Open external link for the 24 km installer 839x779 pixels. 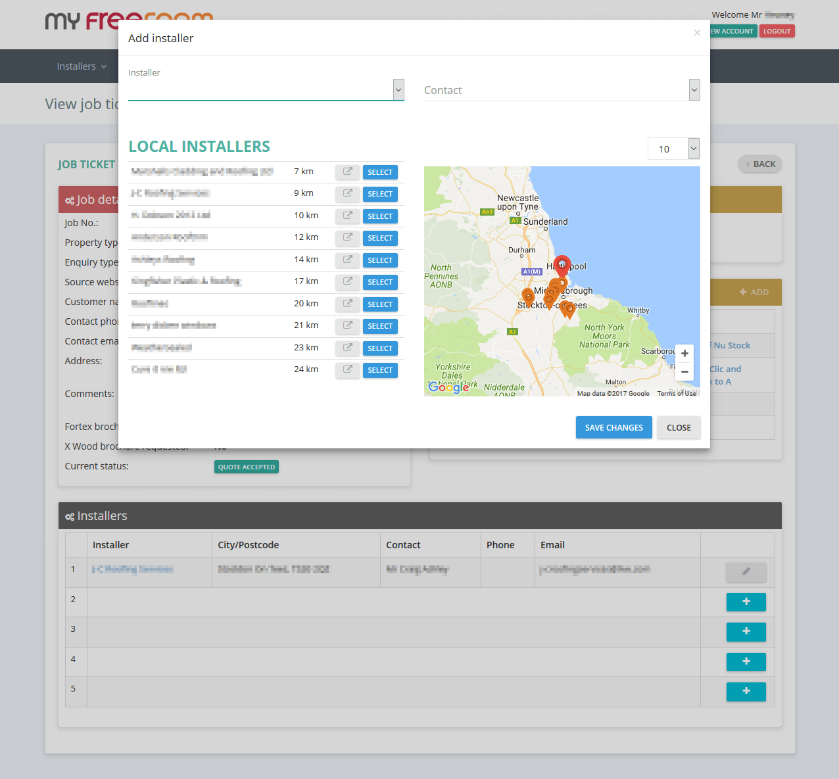click(x=347, y=370)
